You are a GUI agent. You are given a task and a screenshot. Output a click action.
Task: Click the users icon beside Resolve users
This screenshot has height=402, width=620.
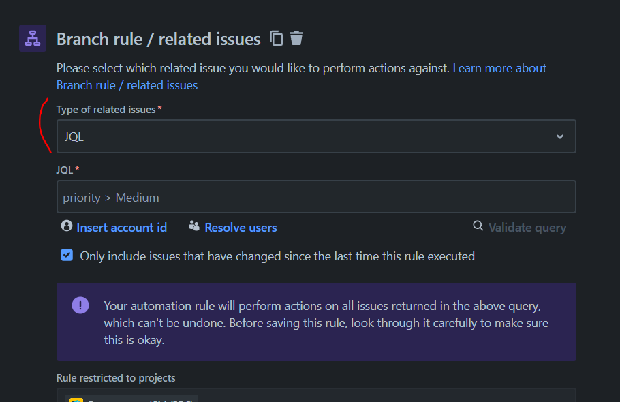(x=194, y=226)
